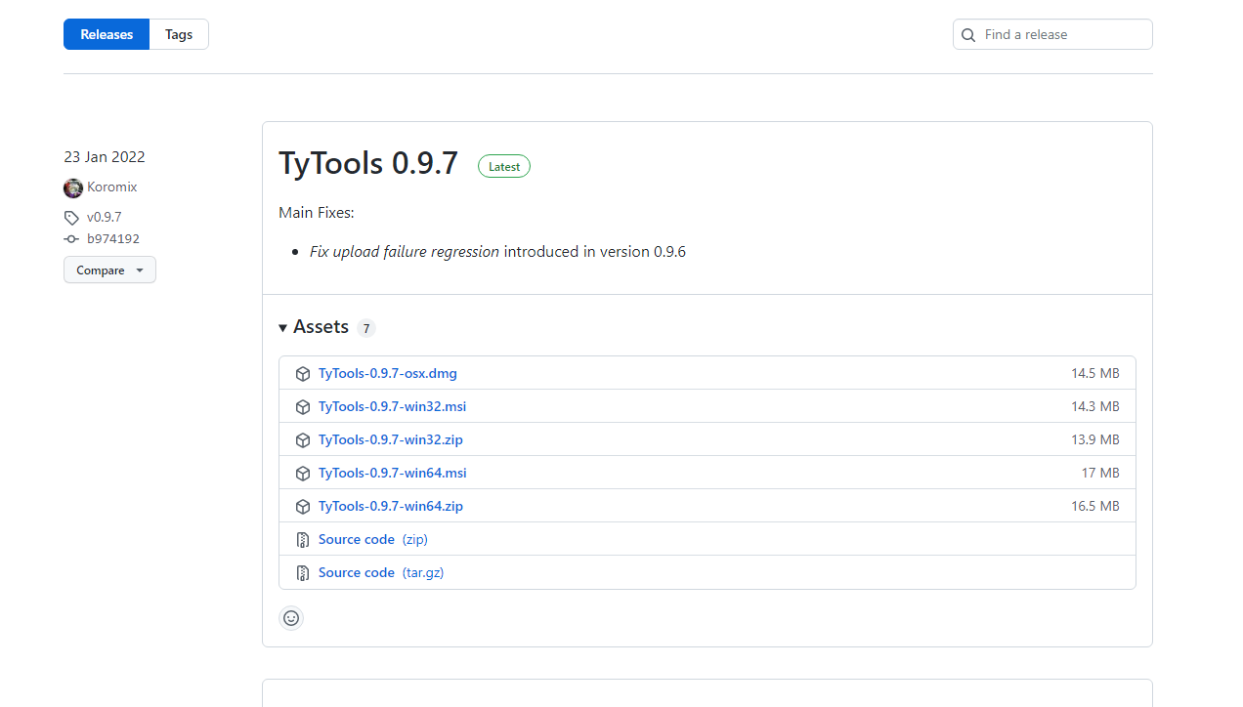This screenshot has height=707, width=1243.
Task: Open the TyTools-0.9.7-win32.msi download link
Action: click(392, 406)
